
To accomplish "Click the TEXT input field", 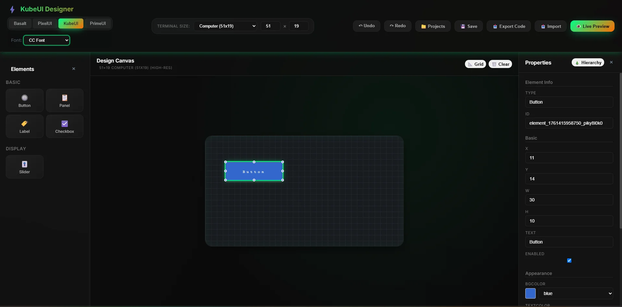I will (x=569, y=242).
